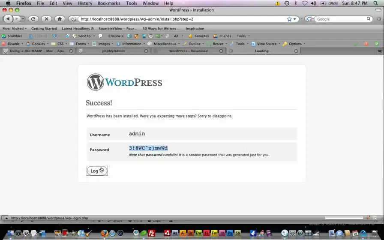Open the Inspiration bookmark
384x240 pixels.
[x=195, y=28]
